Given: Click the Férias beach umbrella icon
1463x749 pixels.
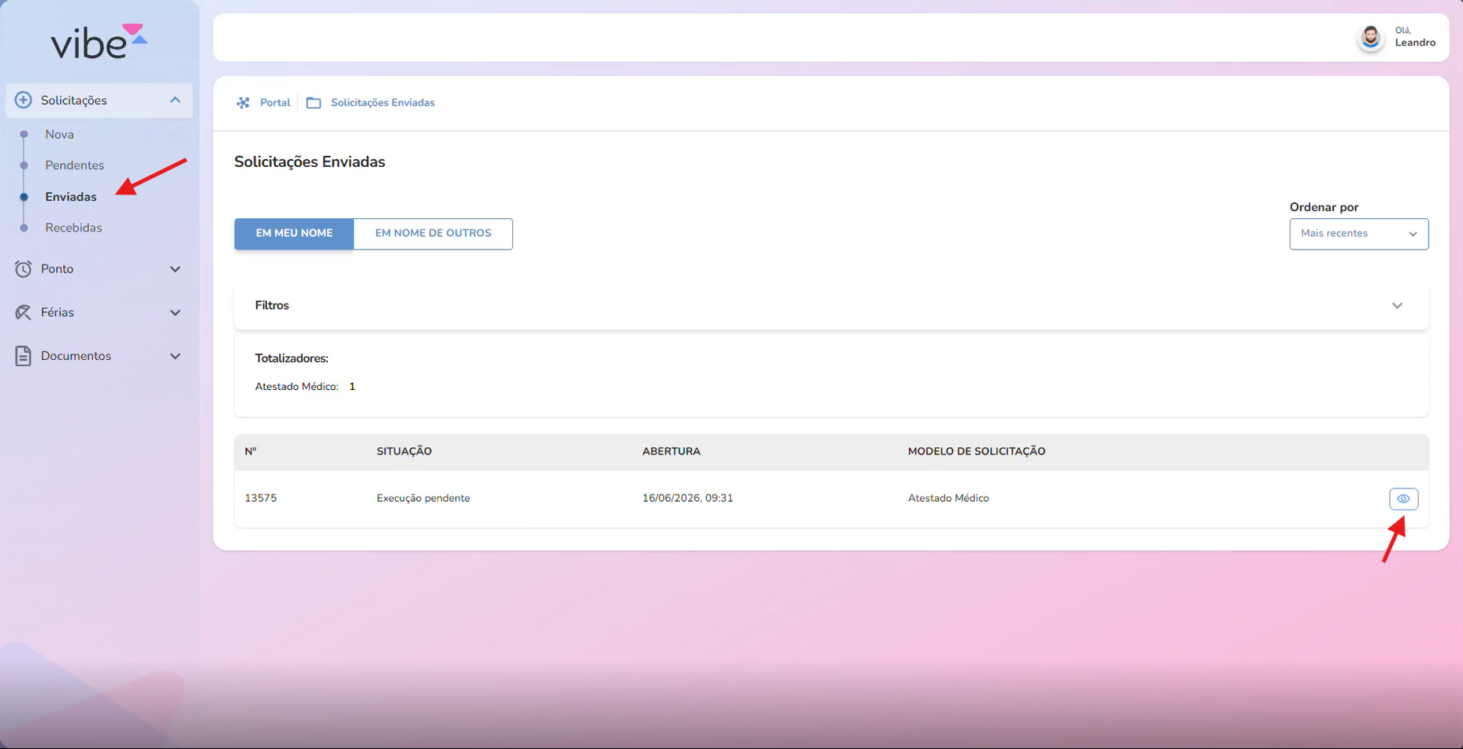Looking at the screenshot, I should tap(24, 313).
